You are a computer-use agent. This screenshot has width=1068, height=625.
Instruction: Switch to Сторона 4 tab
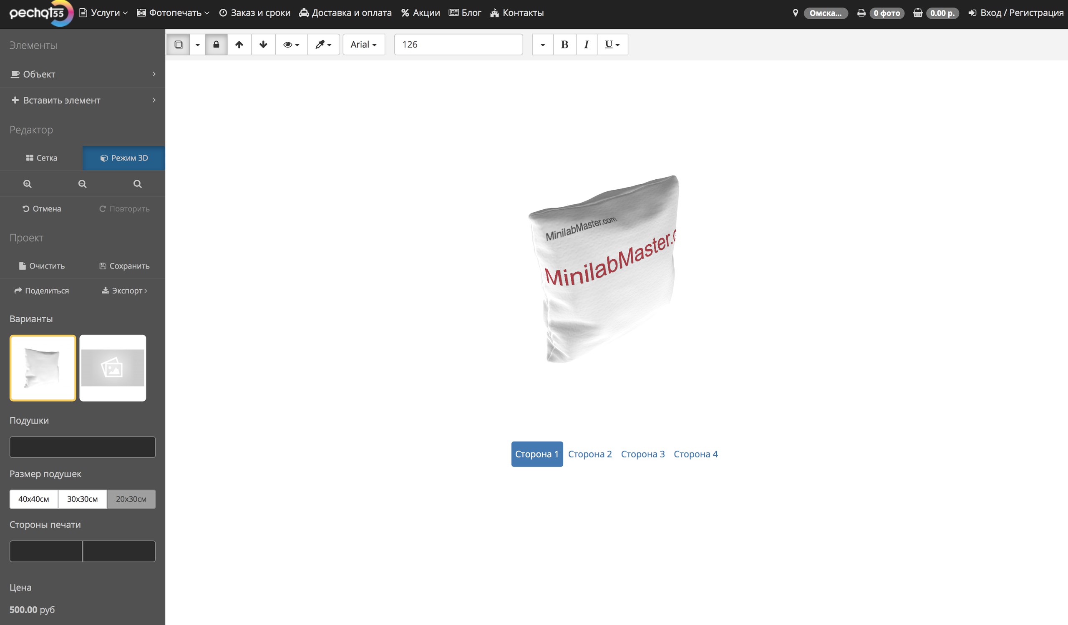pos(696,454)
